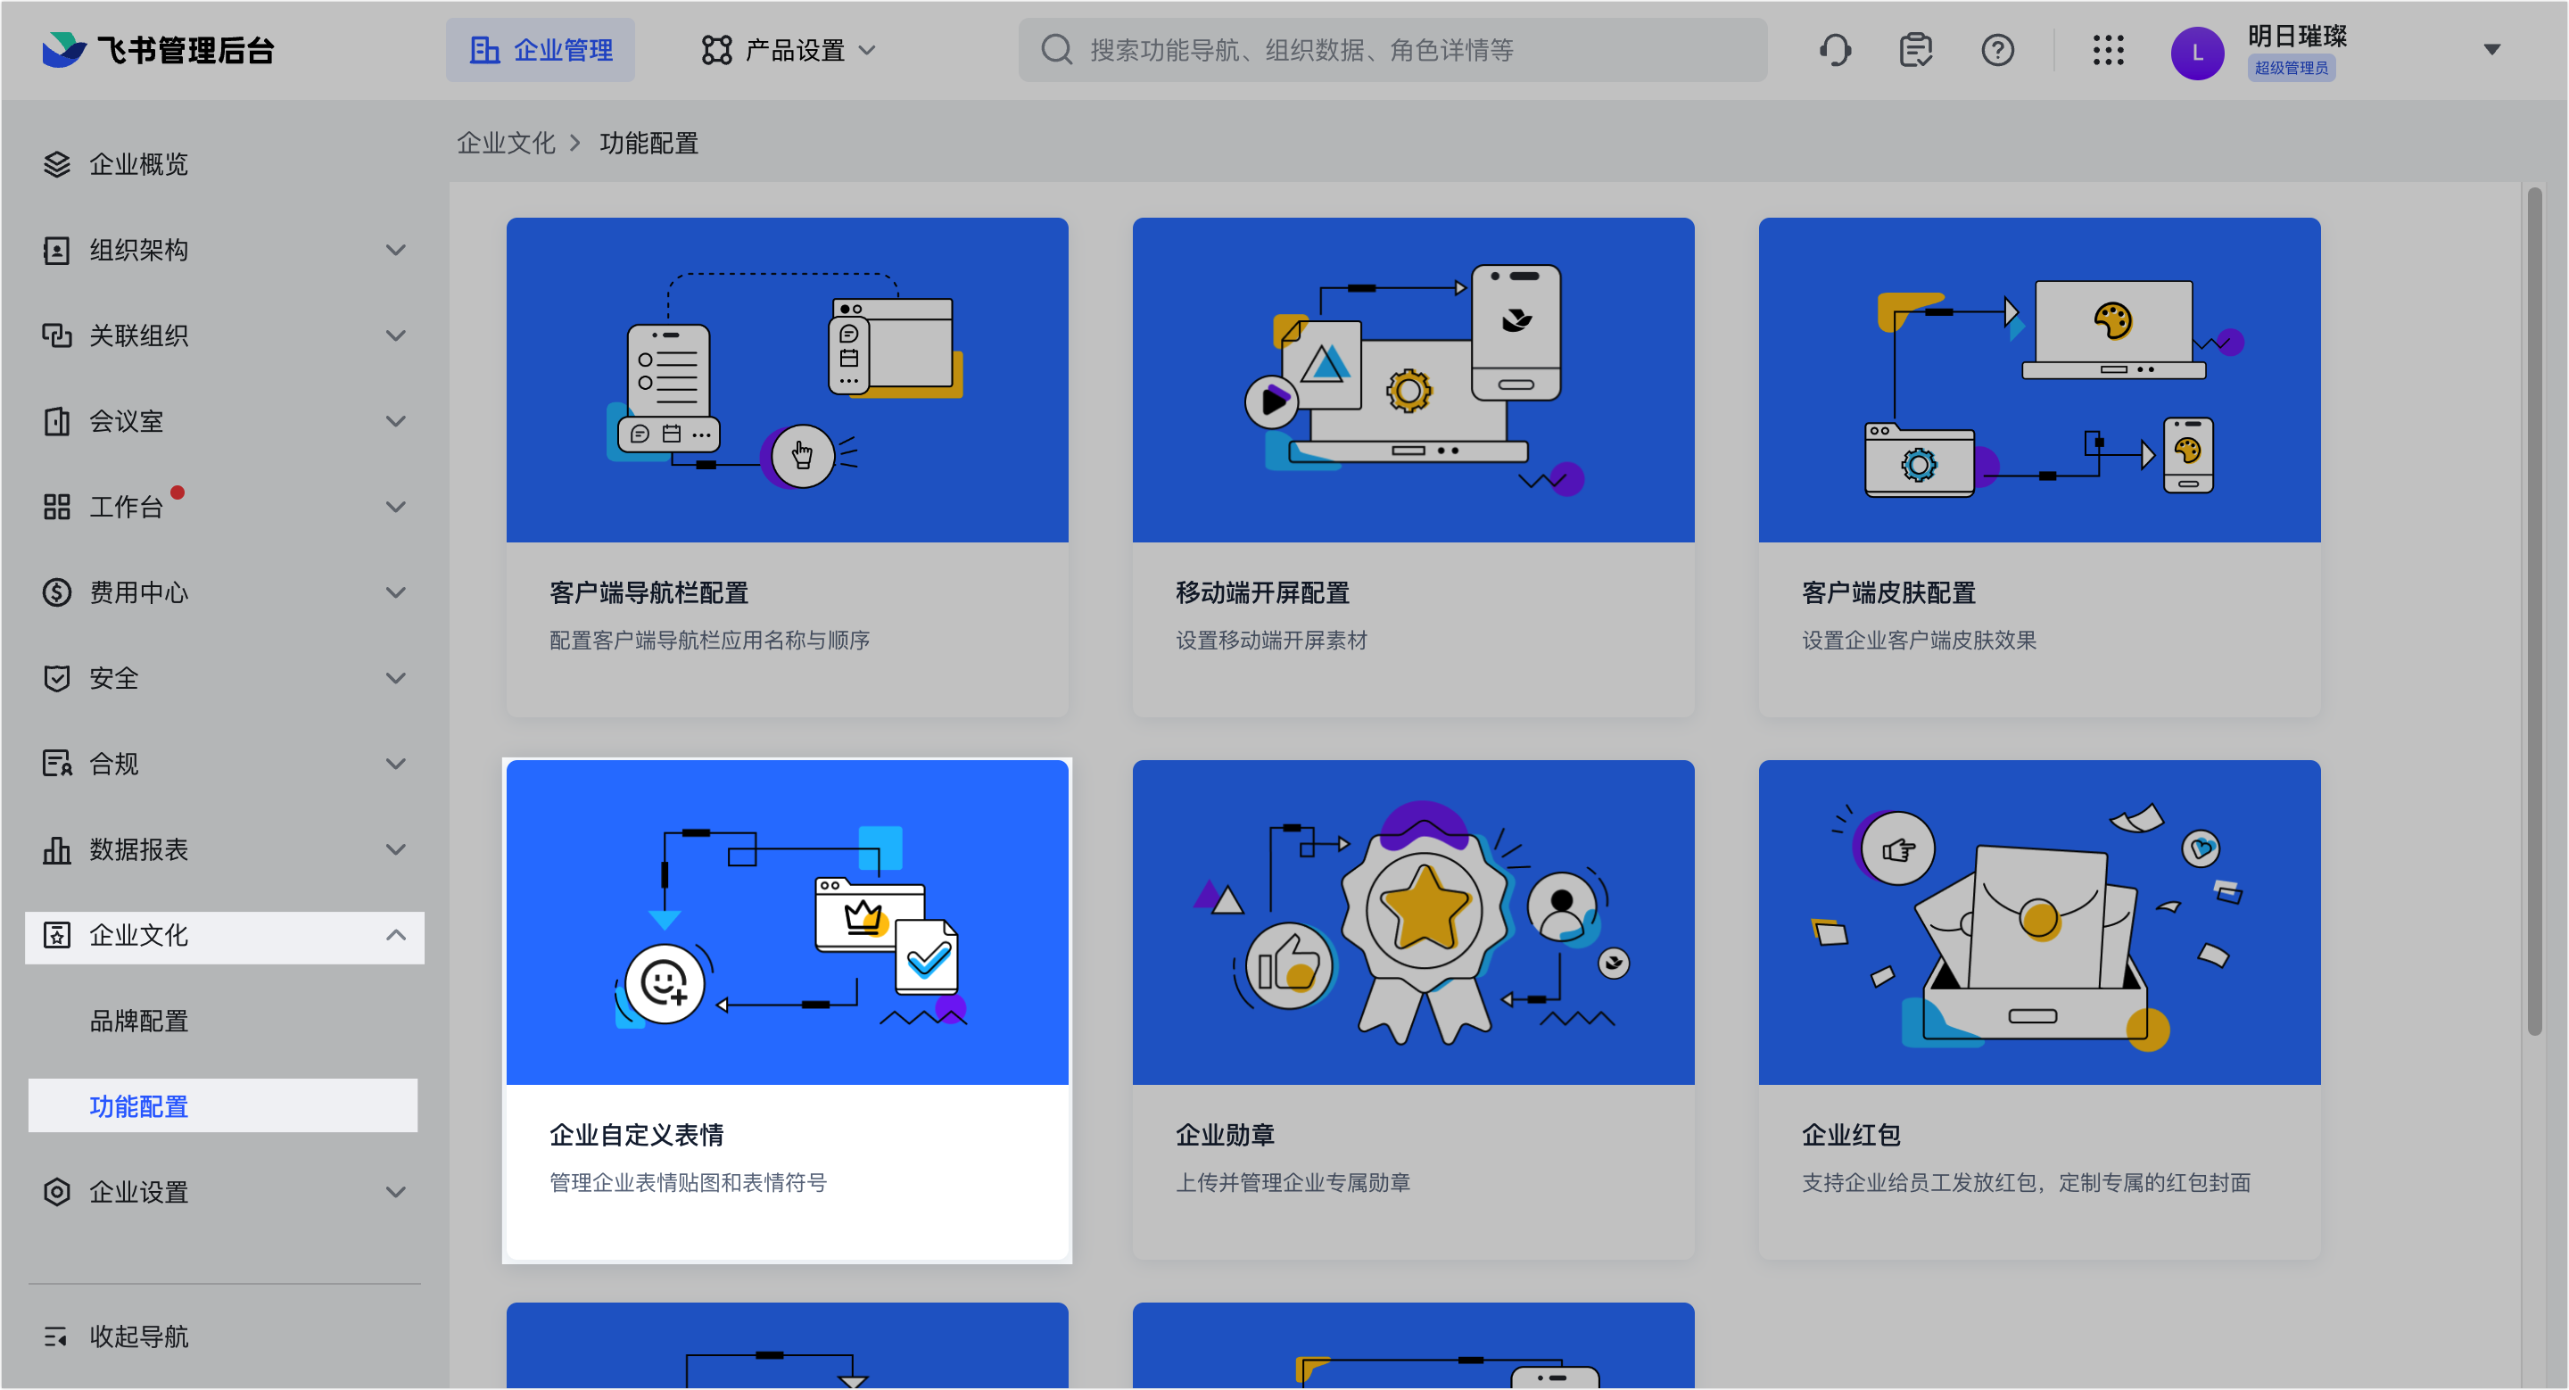Viewport: 2569px width, 1390px height.
Task: Click the 安全 shield icon
Action: tap(57, 678)
